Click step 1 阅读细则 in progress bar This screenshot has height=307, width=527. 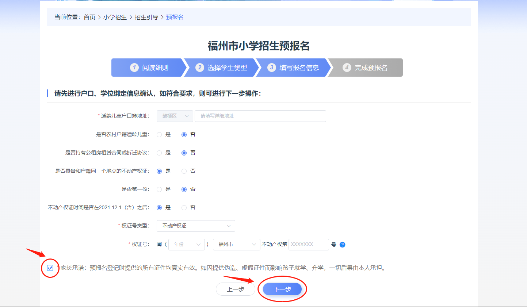coord(149,68)
